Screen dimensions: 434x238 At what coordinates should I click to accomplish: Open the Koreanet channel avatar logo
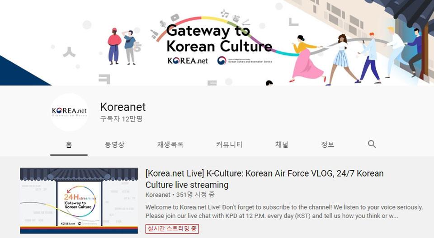point(70,112)
